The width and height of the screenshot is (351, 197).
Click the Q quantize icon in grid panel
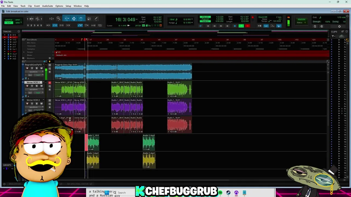click(315, 26)
